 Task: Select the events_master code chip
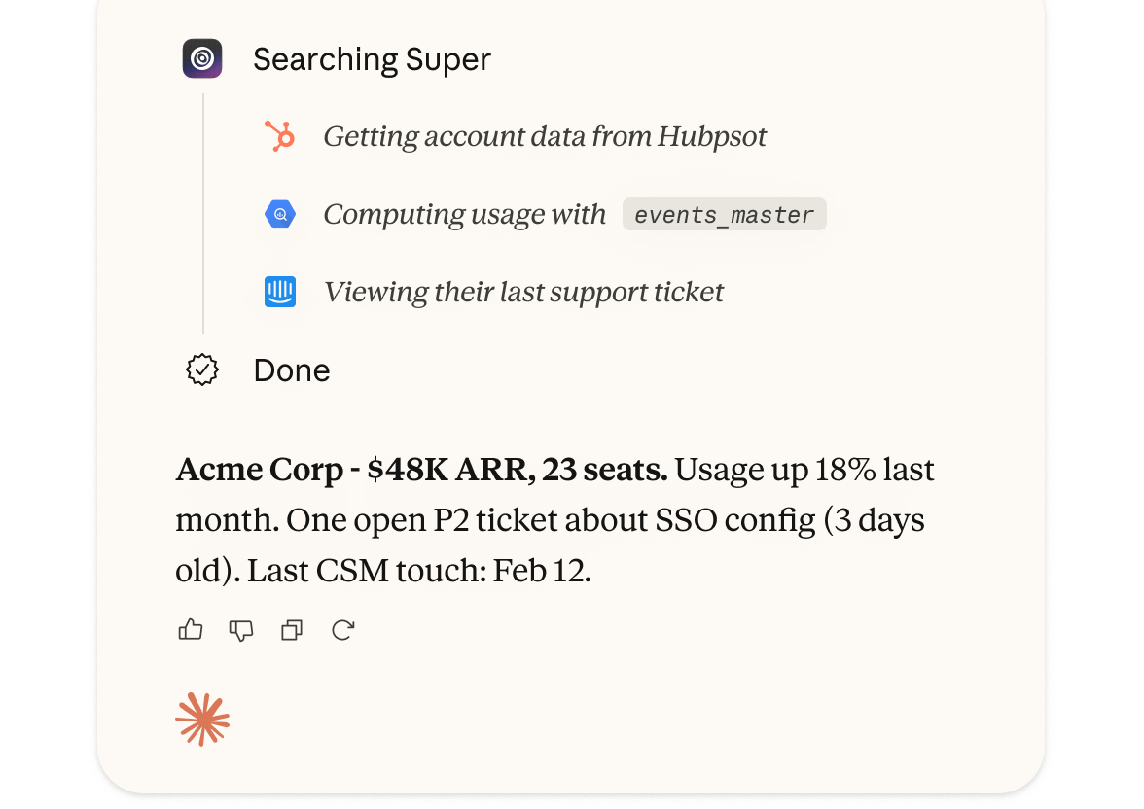point(724,214)
